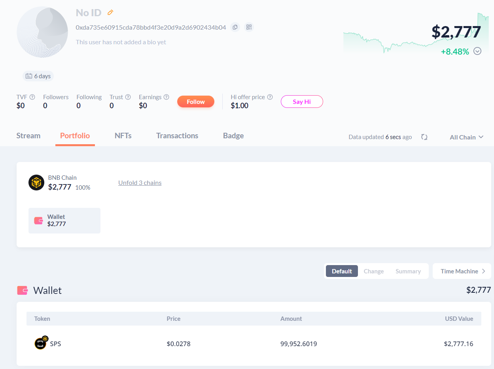Viewport: 494px width, 369px height.
Task: Click the 99,952.6019 amount value
Action: 299,344
